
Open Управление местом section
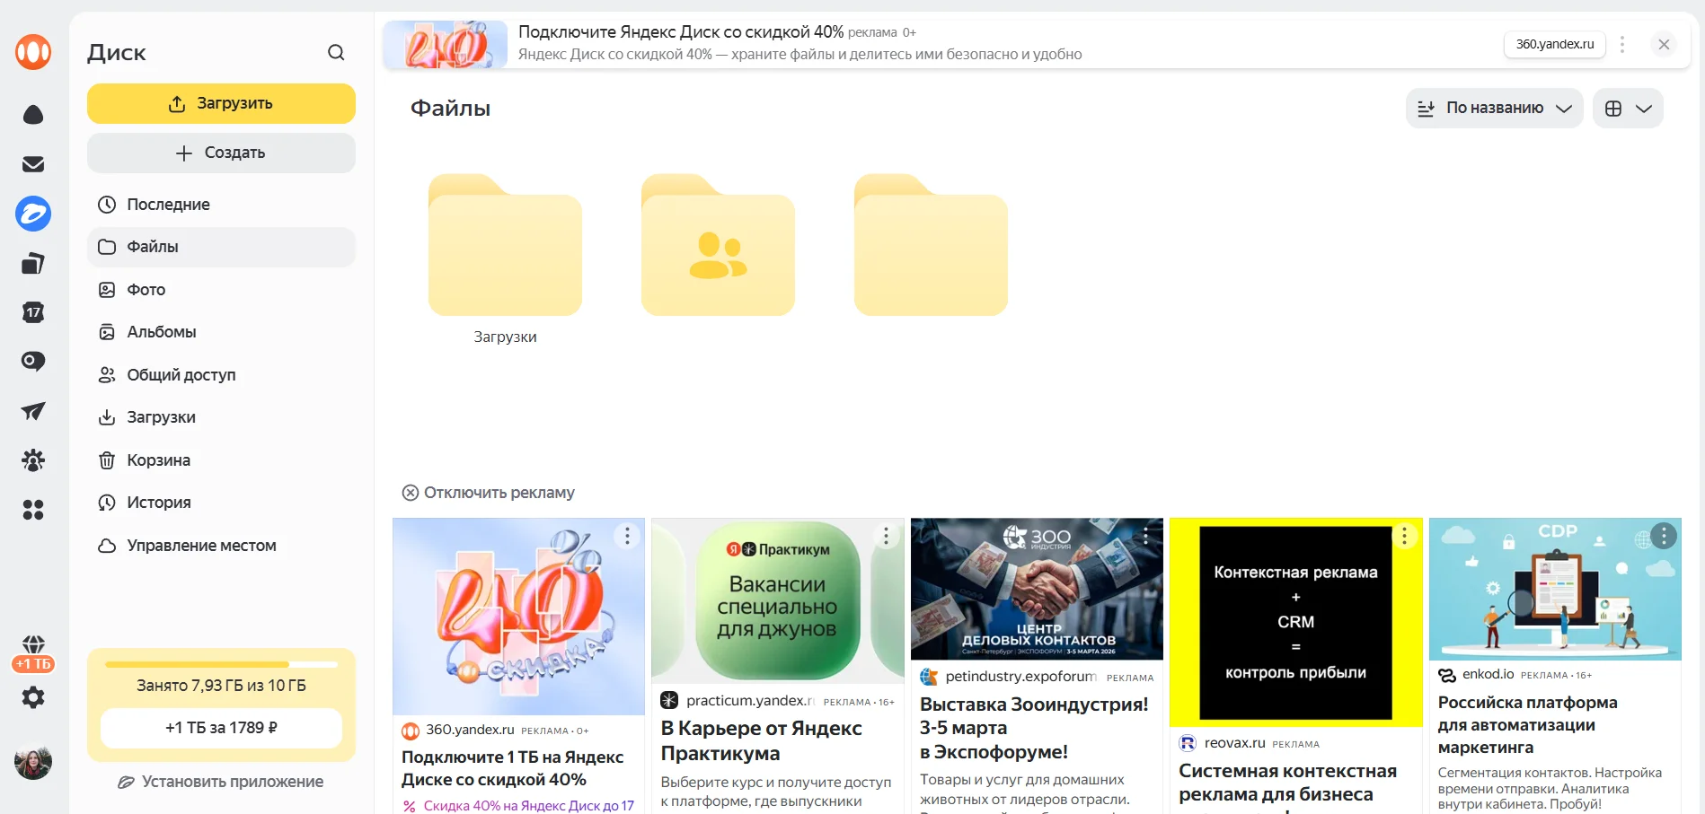pos(221,546)
